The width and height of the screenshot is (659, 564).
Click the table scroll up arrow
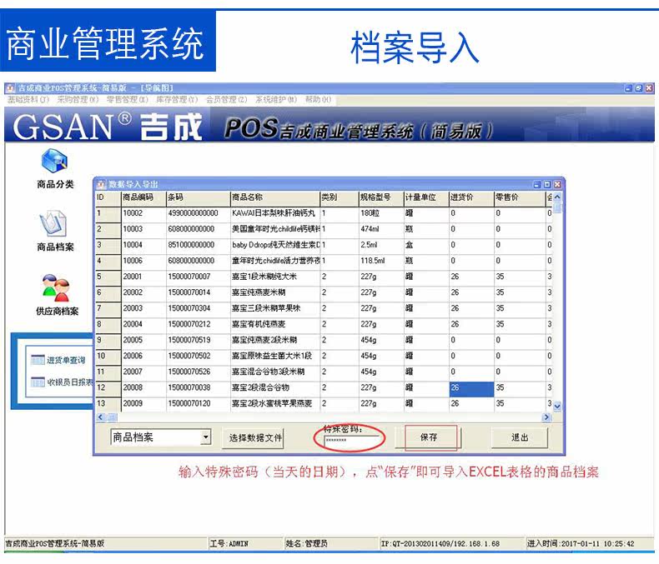point(557,197)
